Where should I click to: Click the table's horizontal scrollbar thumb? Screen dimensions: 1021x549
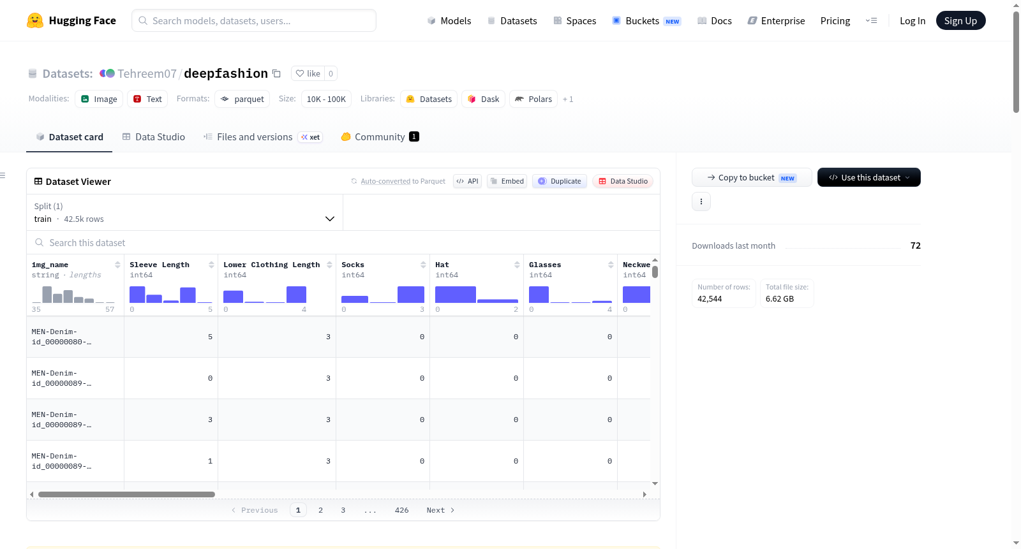click(x=126, y=494)
